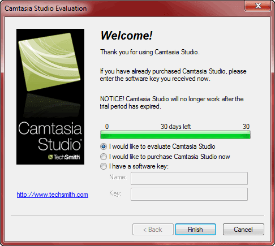Click the Key input field

point(189,194)
